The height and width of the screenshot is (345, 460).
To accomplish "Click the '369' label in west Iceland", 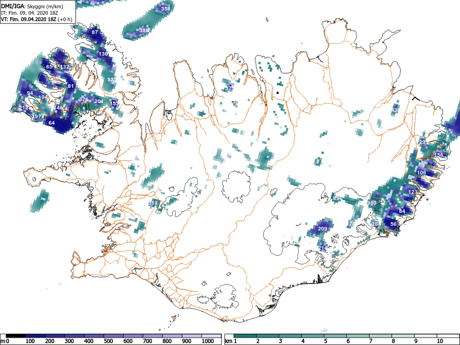I will tap(153, 203).
